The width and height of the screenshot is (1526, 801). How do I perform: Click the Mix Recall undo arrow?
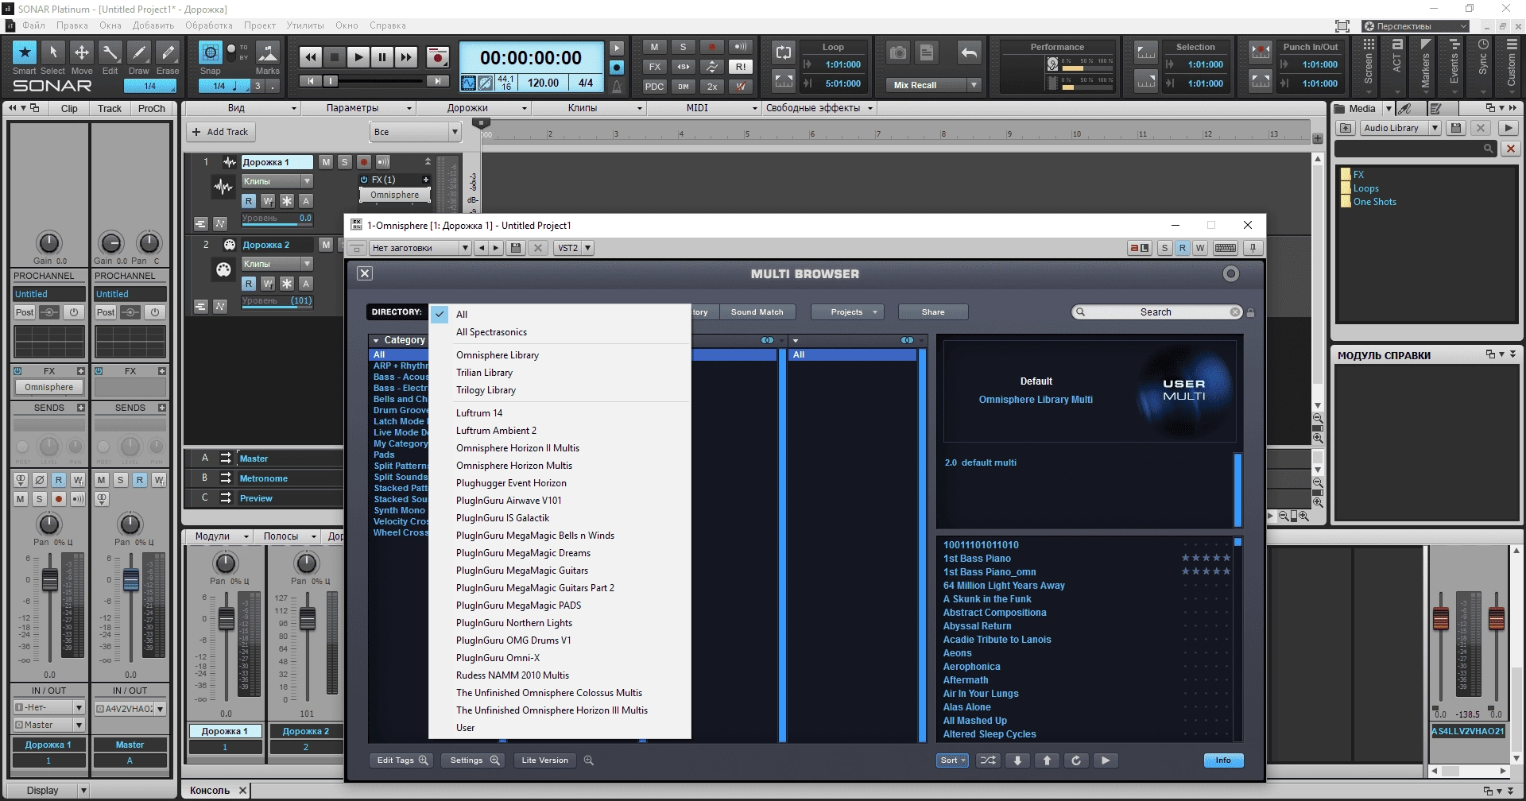click(969, 52)
